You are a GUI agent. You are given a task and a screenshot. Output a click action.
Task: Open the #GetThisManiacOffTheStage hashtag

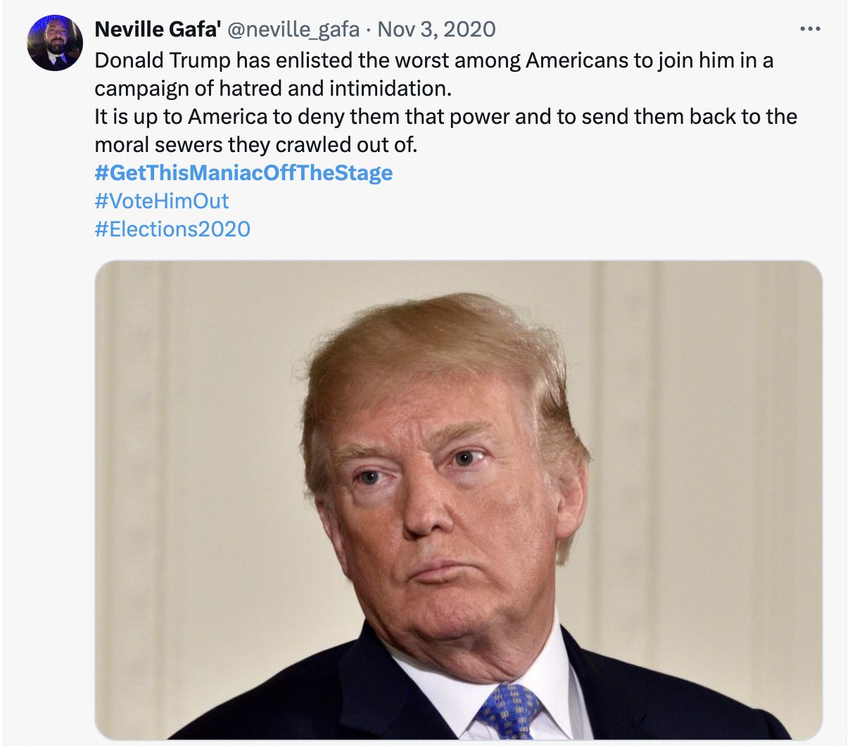tap(243, 172)
